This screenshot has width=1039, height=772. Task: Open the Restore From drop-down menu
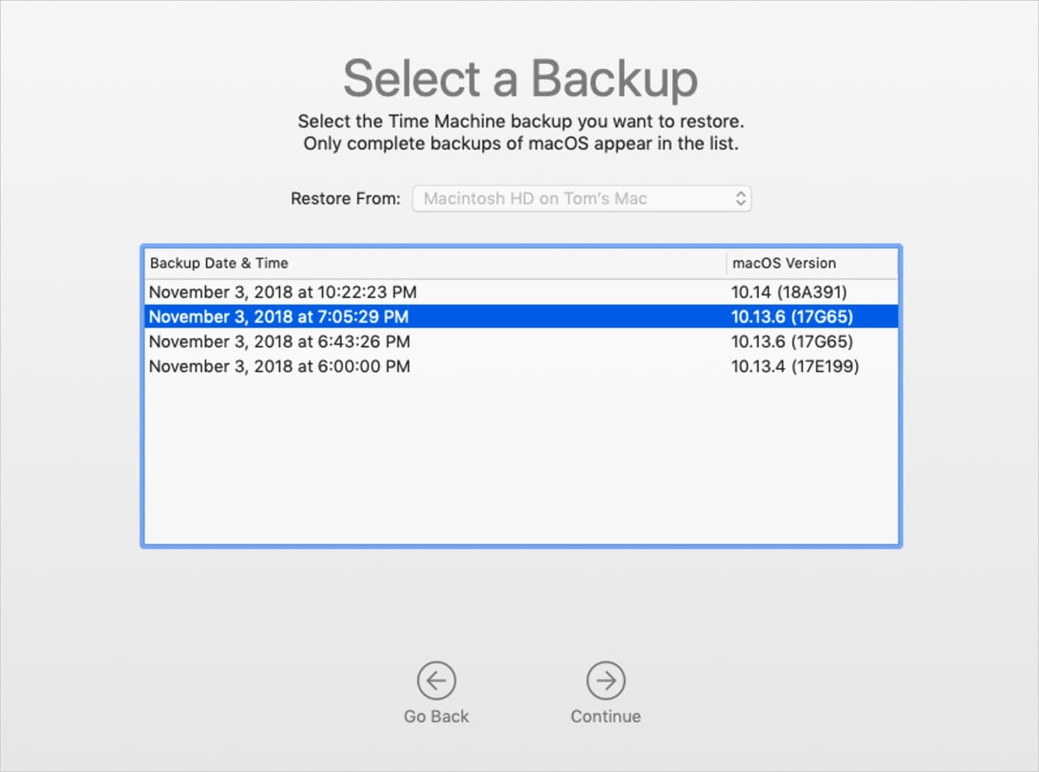point(581,199)
